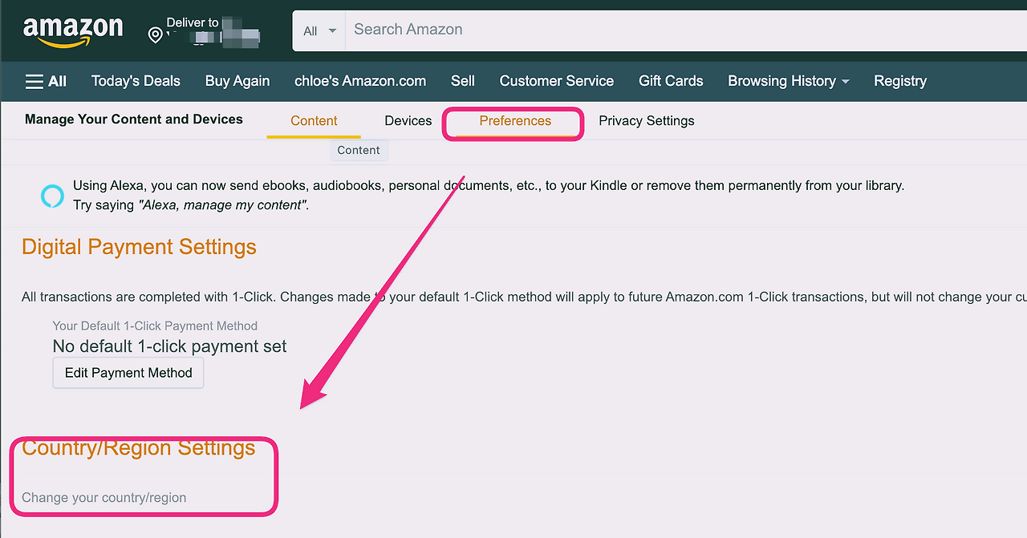
Task: Select the Sell nav item
Action: 463,81
